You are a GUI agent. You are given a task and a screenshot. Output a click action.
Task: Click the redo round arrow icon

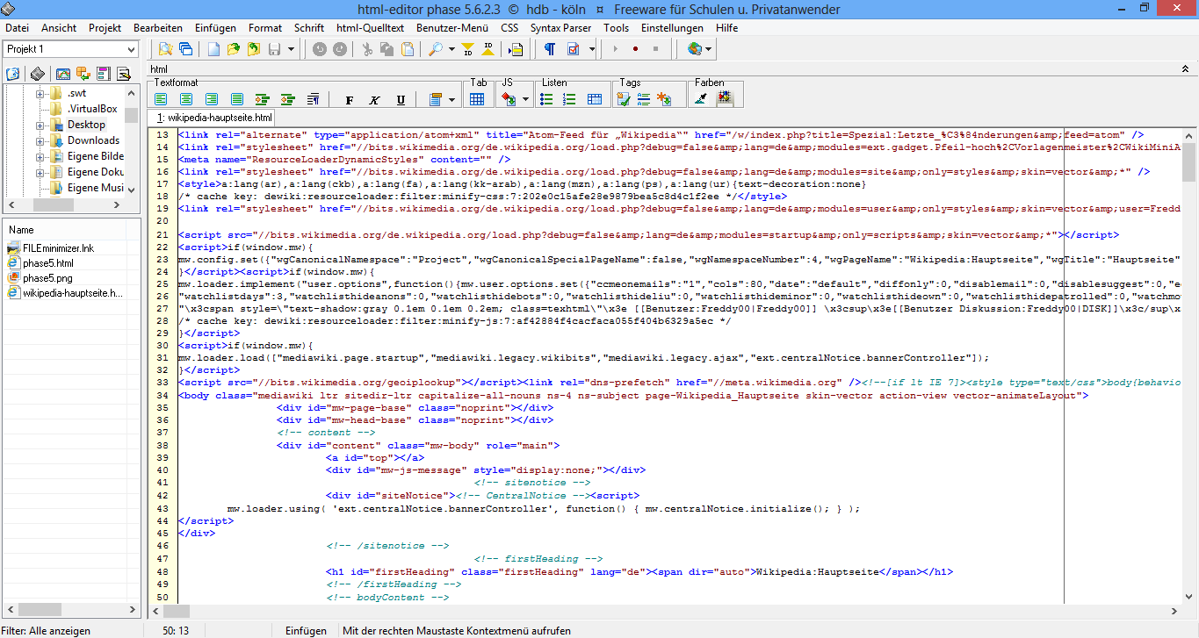click(340, 49)
